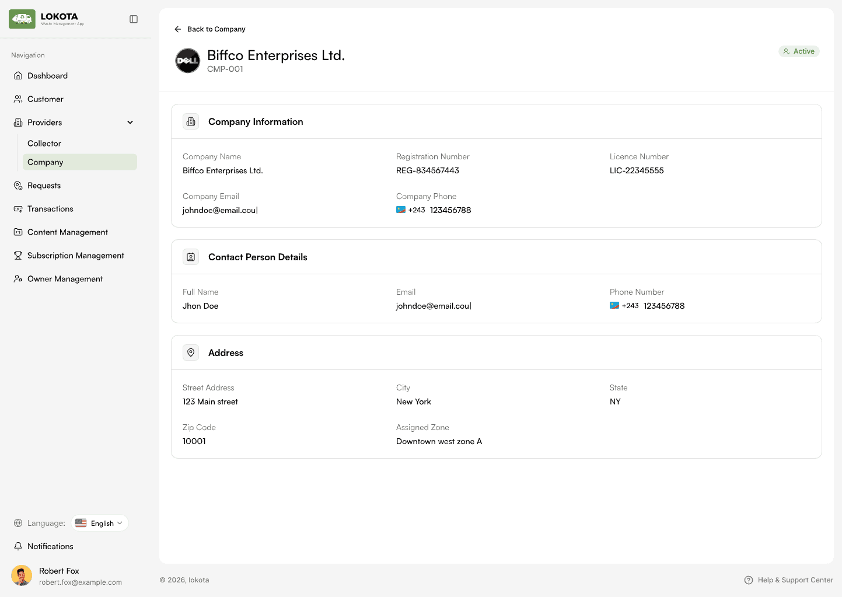The height and width of the screenshot is (597, 842).
Task: Click the Providers building icon in sidebar
Action: coord(18,123)
